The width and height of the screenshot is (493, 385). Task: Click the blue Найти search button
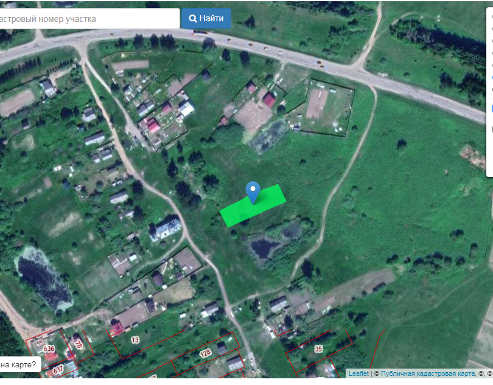(206, 18)
